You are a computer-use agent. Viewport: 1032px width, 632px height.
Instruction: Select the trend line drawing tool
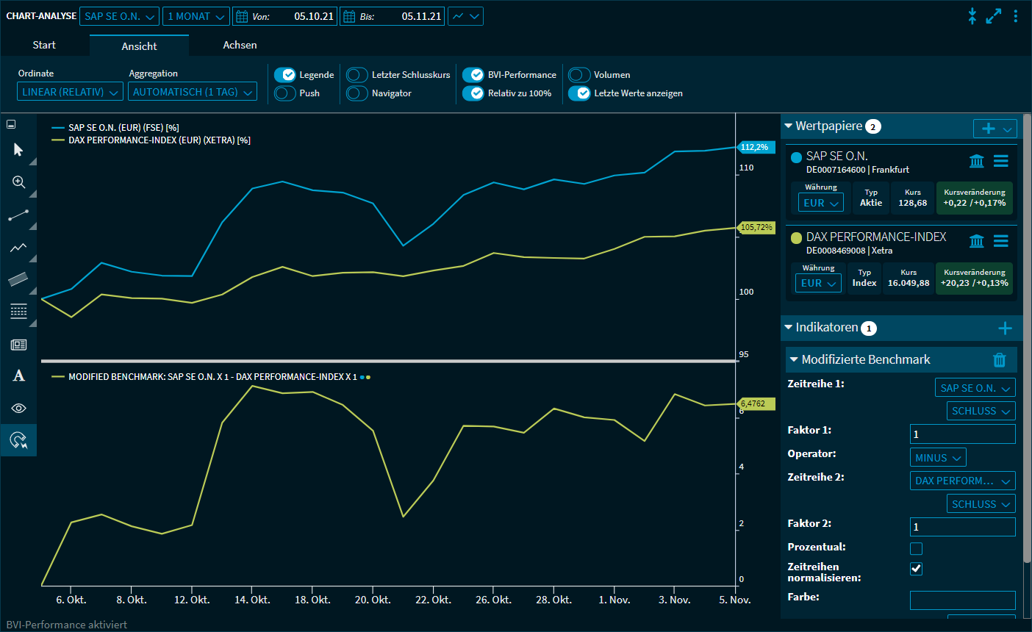click(18, 215)
